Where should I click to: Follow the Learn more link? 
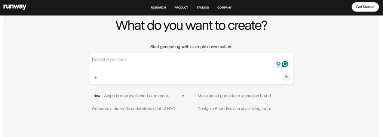tap(158, 96)
